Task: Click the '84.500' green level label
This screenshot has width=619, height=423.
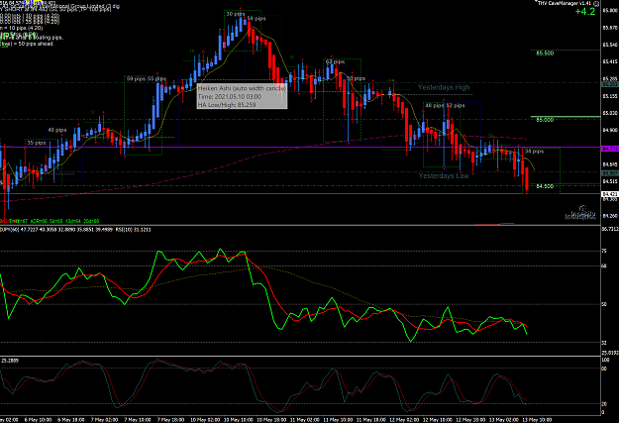Action: coord(545,186)
